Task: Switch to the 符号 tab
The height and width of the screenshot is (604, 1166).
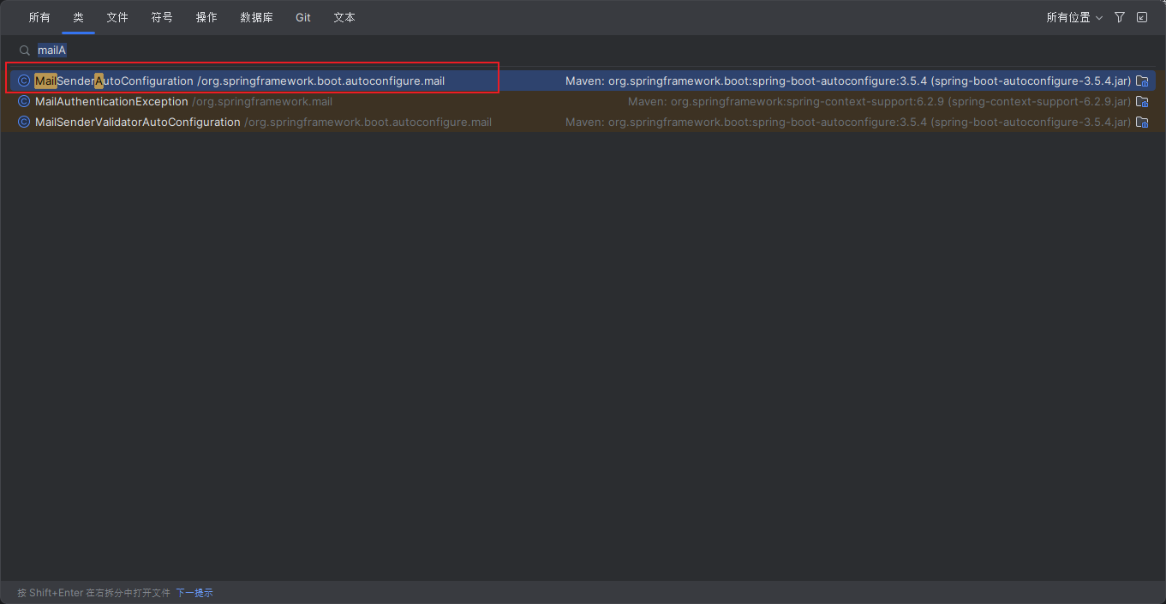Action: point(162,17)
